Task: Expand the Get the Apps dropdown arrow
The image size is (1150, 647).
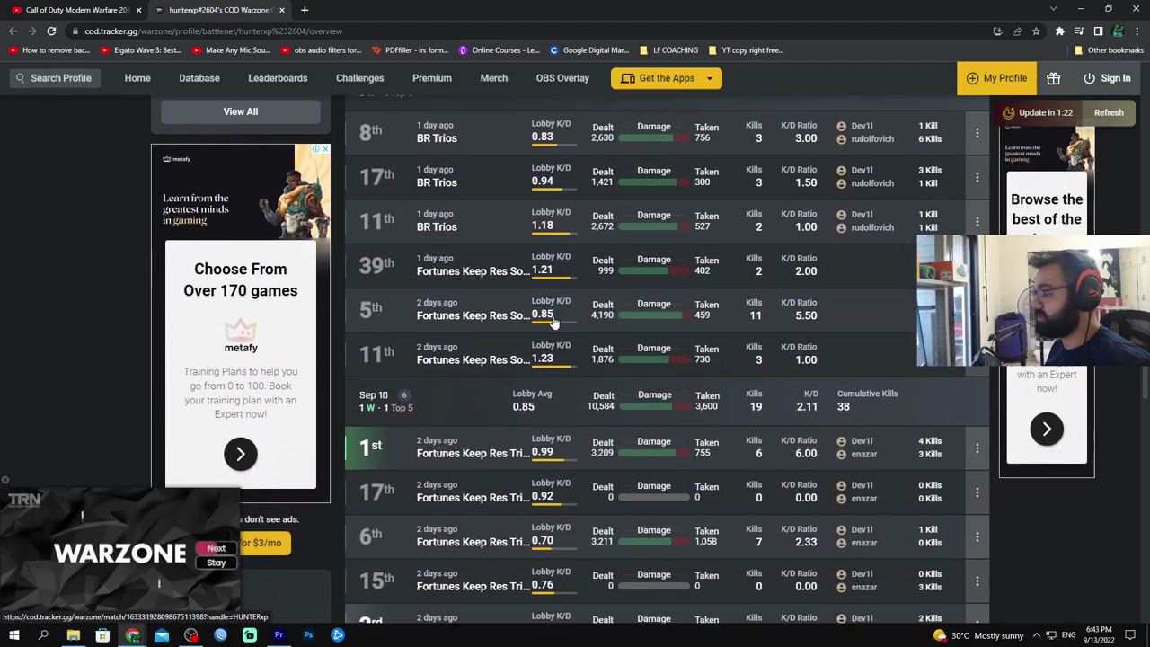Action: 709,78
